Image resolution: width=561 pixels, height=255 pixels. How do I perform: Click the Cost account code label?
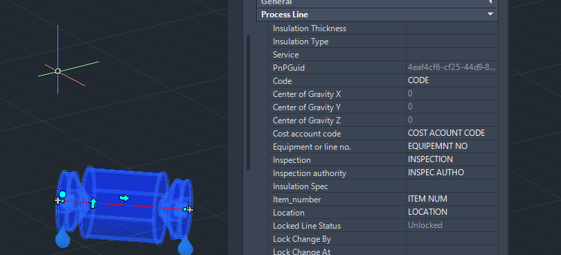[x=307, y=134]
